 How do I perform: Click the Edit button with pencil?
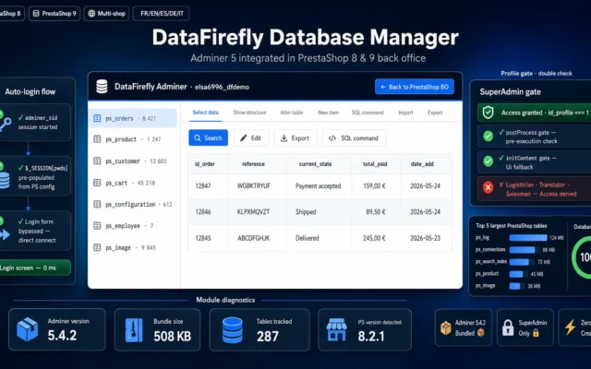tap(251, 137)
